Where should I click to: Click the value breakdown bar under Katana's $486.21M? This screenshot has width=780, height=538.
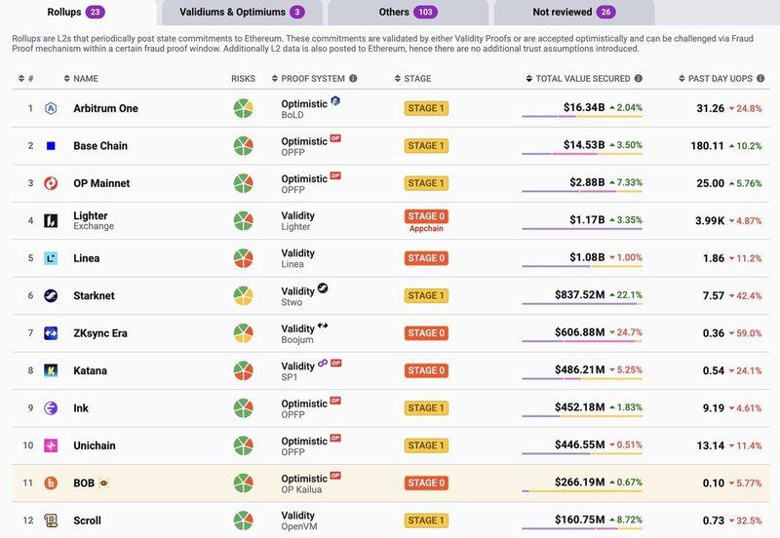[581, 382]
